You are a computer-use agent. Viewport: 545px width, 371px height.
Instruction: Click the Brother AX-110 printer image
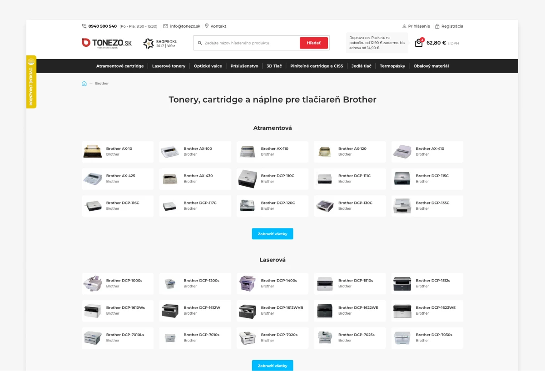click(248, 152)
